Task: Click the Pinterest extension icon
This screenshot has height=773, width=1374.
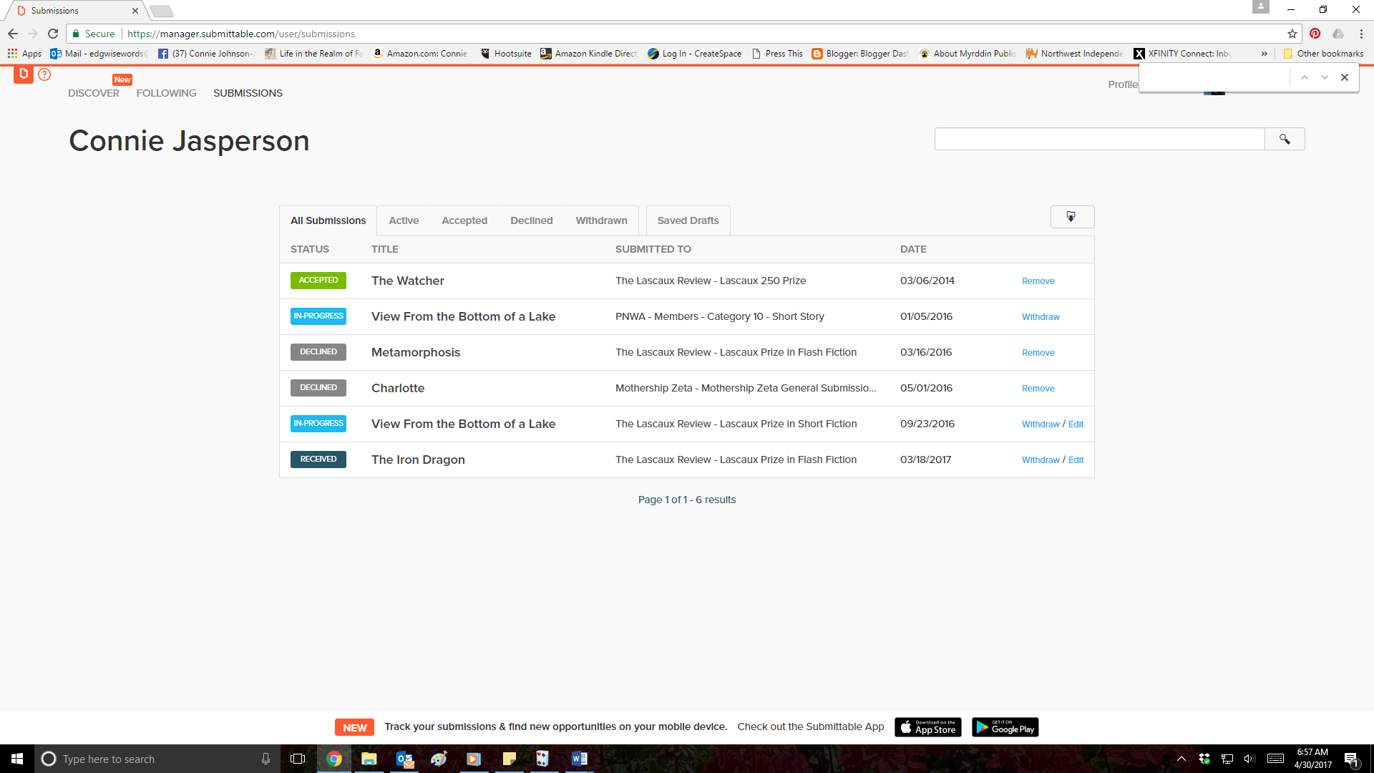Action: pos(1315,34)
